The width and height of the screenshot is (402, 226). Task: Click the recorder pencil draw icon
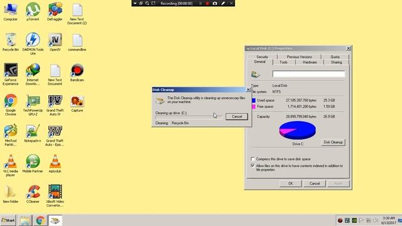(x=223, y=3)
